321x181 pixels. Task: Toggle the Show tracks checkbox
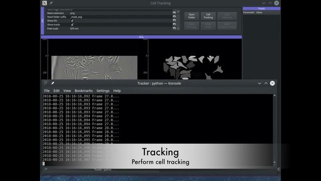click(72, 25)
